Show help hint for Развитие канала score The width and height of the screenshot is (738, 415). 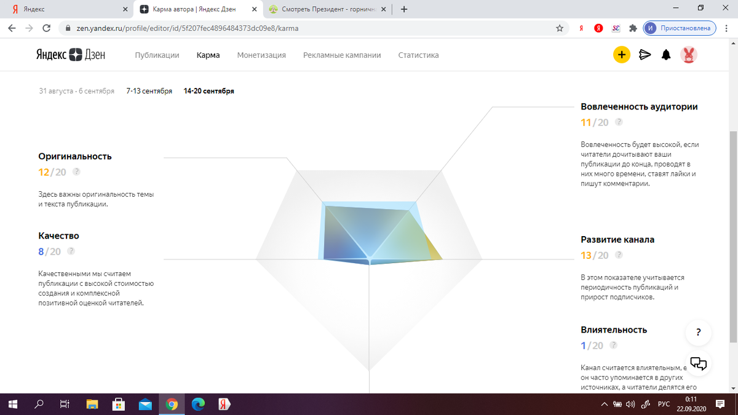click(x=619, y=255)
